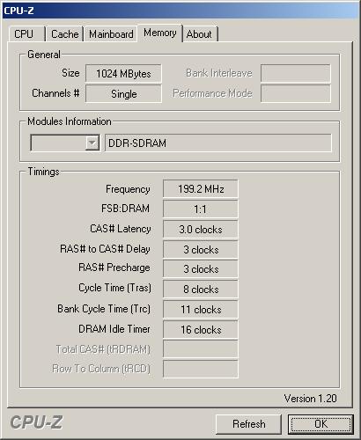Click the DRAM Idle Timer 16 clocks field
The height and width of the screenshot is (440, 361).
point(201,330)
